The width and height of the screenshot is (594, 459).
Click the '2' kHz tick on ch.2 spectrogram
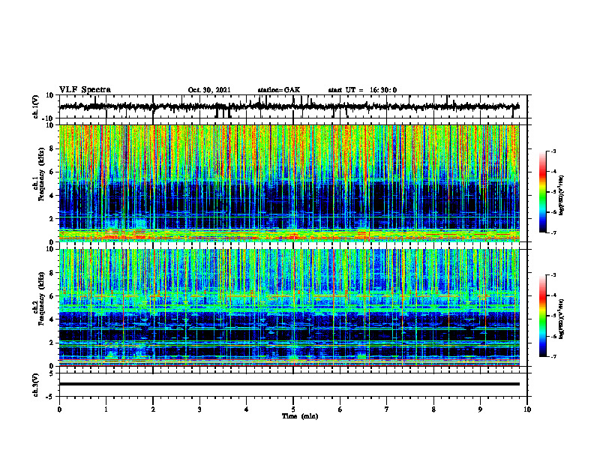coord(52,343)
